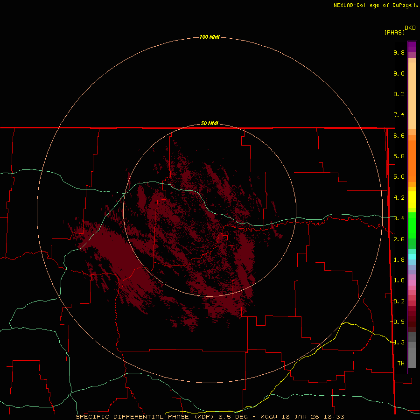The width and height of the screenshot is (420, 420).
Task: Click the bright green segment of the color bar
Action: 412,225
